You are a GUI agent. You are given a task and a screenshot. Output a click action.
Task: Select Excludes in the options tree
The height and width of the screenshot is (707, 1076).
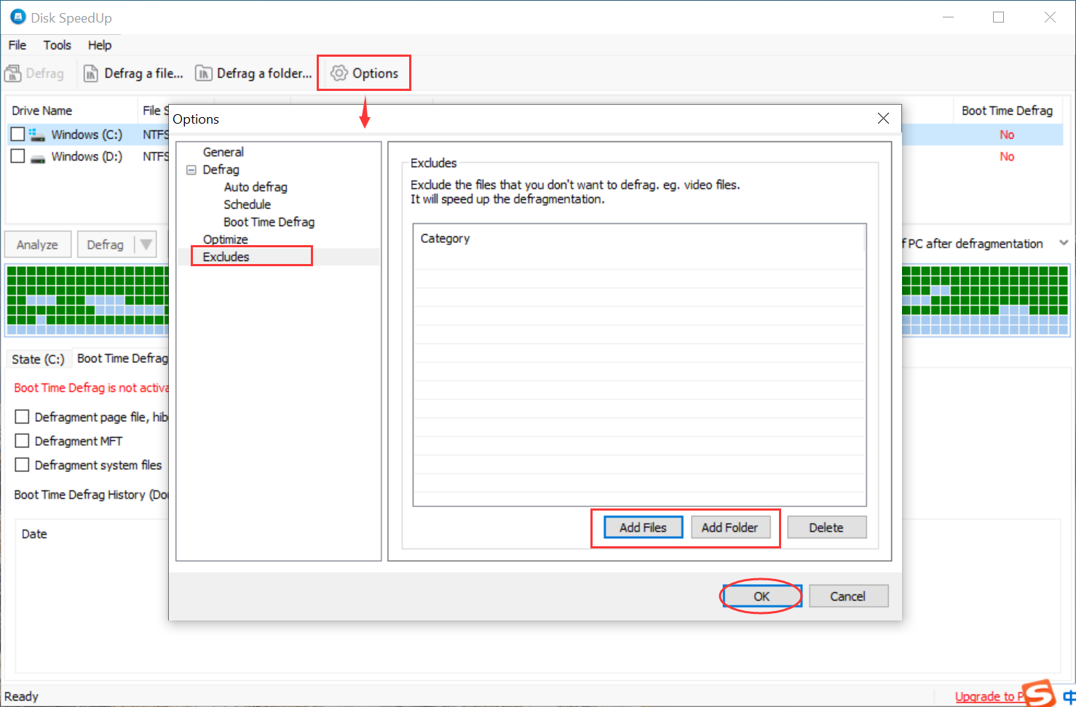[x=226, y=256]
